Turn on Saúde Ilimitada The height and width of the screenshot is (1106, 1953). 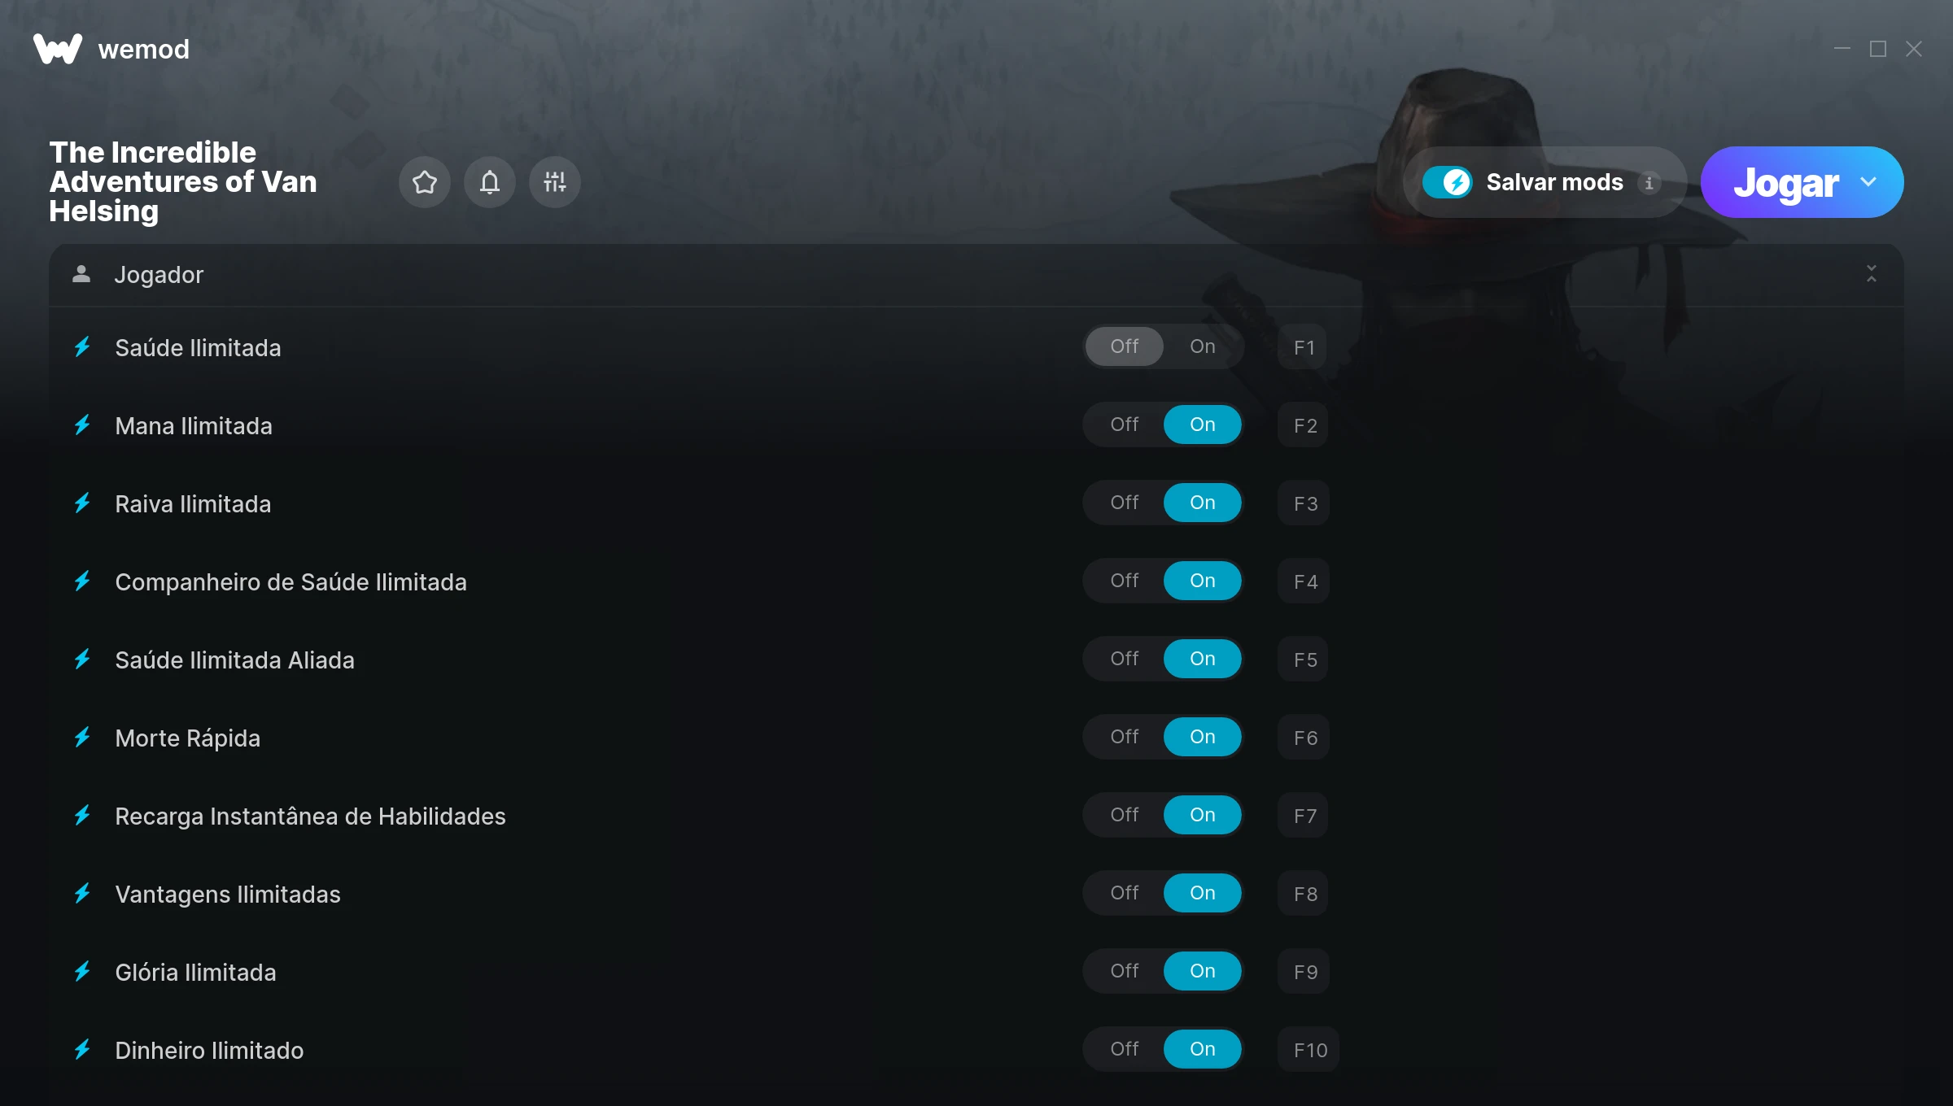[1202, 346]
